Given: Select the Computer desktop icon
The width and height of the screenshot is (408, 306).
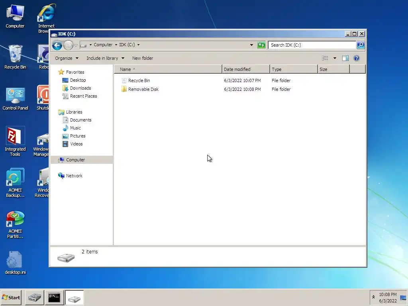Looking at the screenshot, I should pyautogui.click(x=15, y=16).
